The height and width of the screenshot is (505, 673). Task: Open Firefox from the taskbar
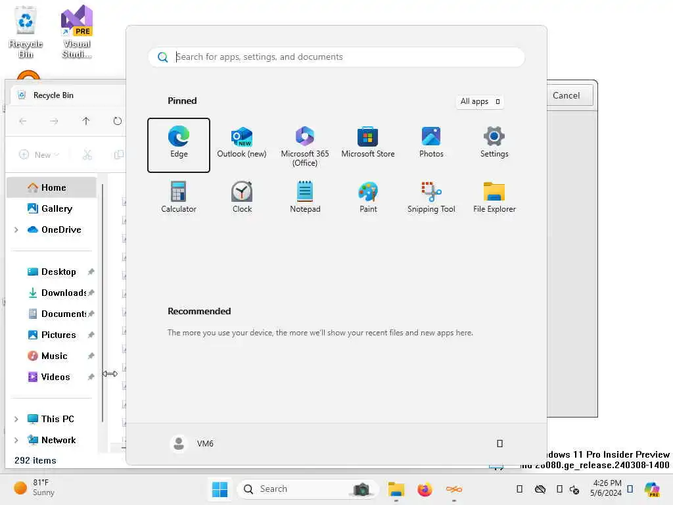tap(425, 489)
